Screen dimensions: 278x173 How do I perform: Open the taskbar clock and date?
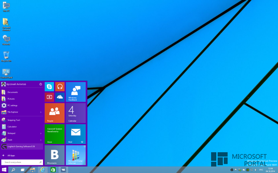[x=270, y=170]
